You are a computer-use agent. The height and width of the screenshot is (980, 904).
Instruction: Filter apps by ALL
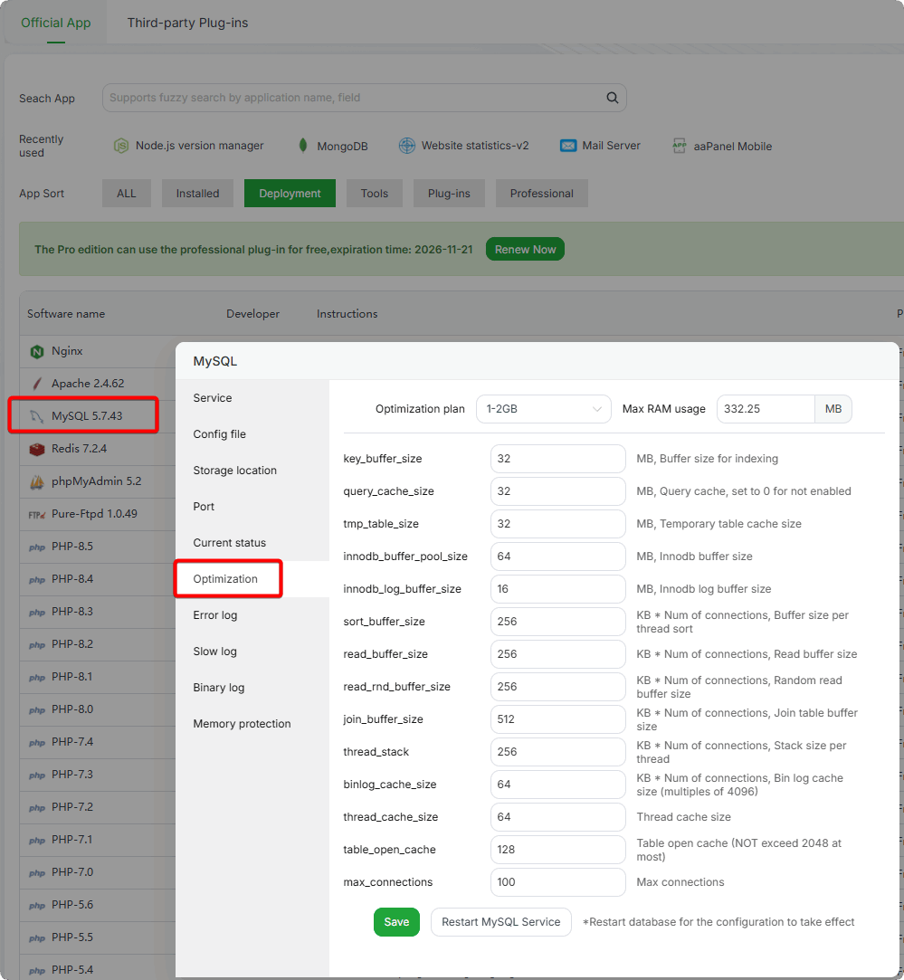127,193
